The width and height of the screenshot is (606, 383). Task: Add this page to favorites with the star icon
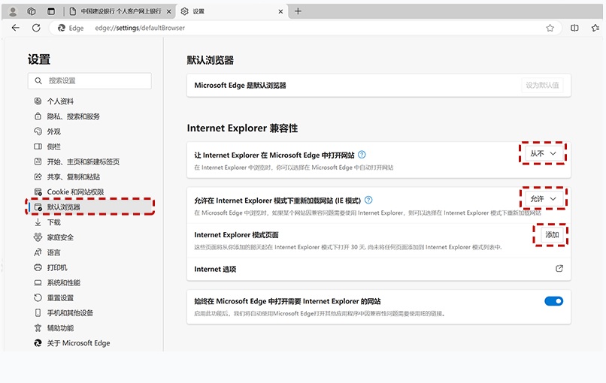(x=550, y=28)
